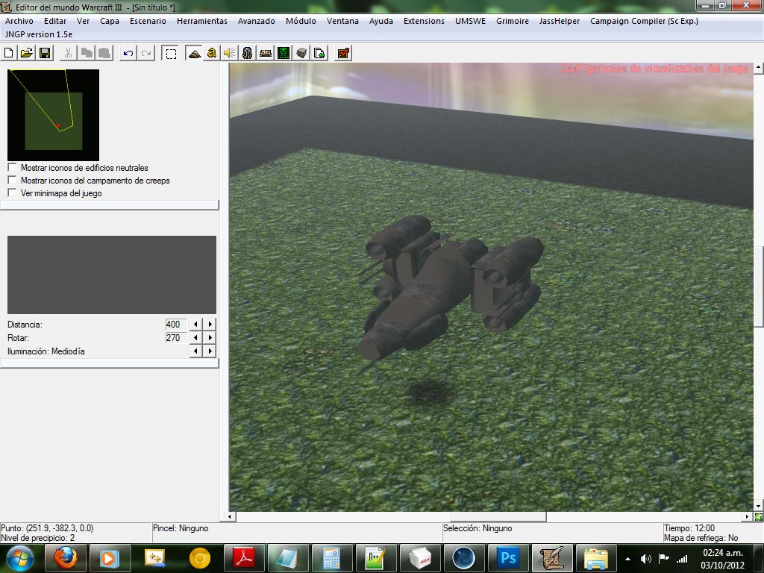Open a map with the folder icon
This screenshot has width=764, height=573.
coord(27,53)
